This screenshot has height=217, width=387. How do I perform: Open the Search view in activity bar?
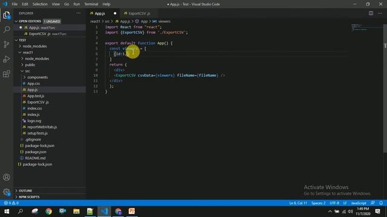[7, 30]
